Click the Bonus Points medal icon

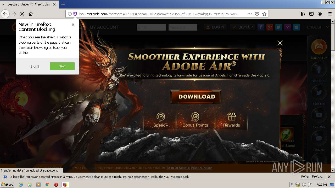195,117
